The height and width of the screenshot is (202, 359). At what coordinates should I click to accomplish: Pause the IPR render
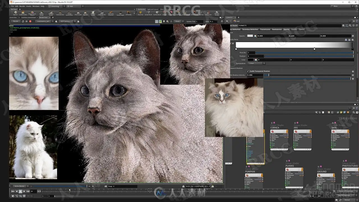pyautogui.click(x=27, y=21)
